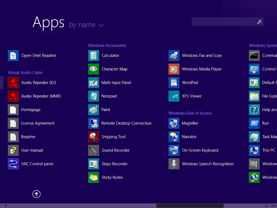Viewport: 277px width, 208px height.
Task: Select the Windows Accessories group header
Action: click(107, 45)
